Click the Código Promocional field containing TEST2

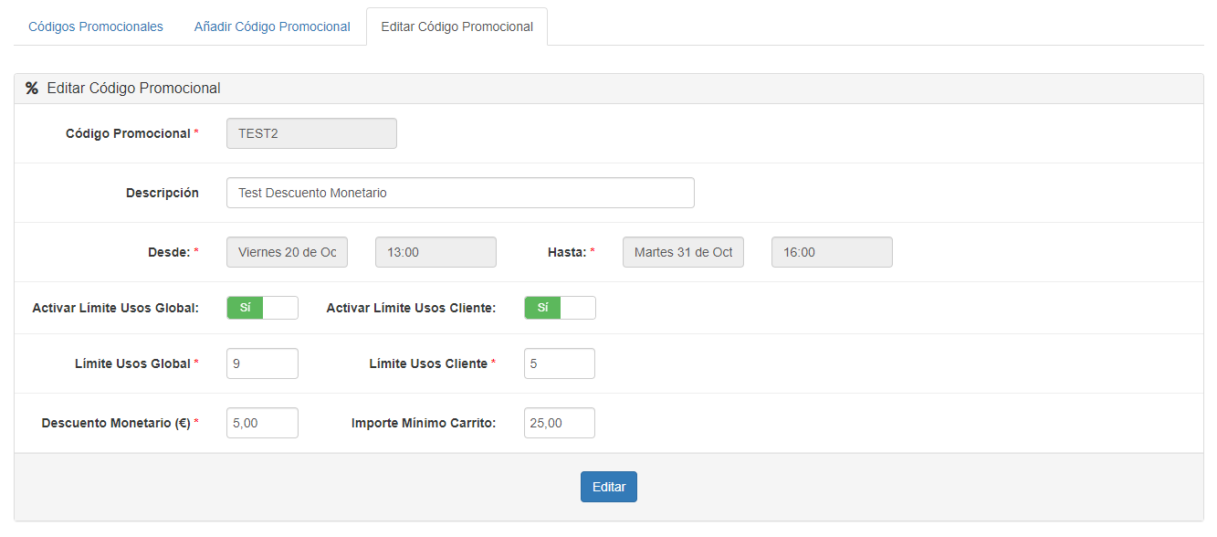pyautogui.click(x=311, y=133)
